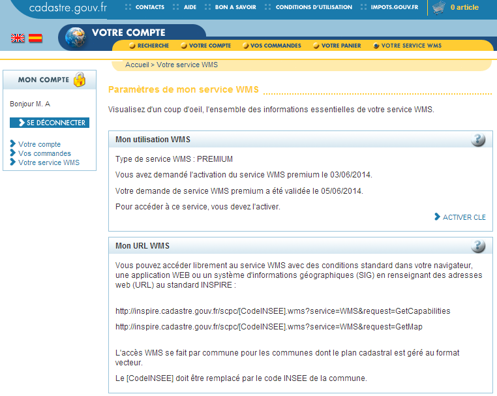
Task: Open Votre compte in sidebar
Action: (39, 144)
